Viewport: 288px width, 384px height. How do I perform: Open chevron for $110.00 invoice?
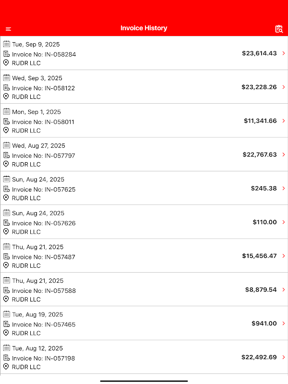284,222
